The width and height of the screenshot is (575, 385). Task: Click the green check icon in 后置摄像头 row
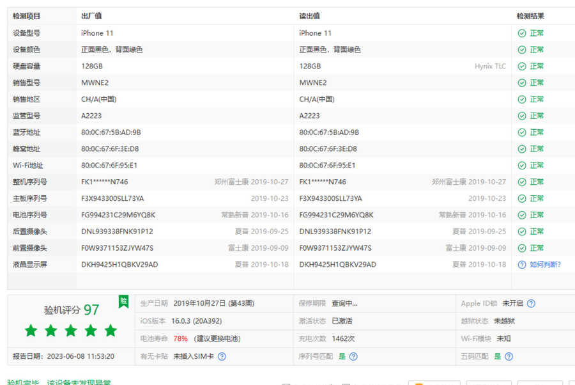pos(522,232)
